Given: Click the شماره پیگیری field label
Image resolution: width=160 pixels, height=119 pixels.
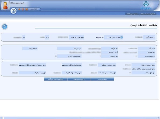Looking at the screenshot, I should [x=150, y=37].
